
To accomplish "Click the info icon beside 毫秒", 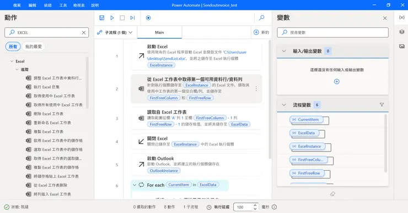I will click(x=274, y=207).
